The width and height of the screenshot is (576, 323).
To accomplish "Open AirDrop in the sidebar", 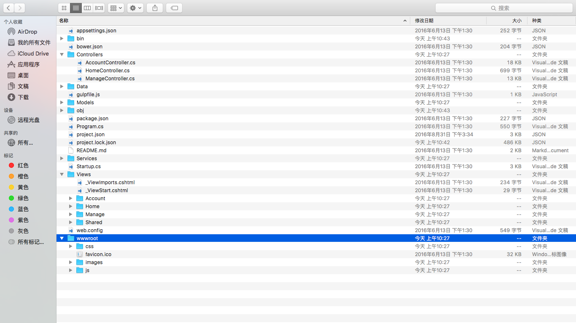I will pyautogui.click(x=28, y=32).
